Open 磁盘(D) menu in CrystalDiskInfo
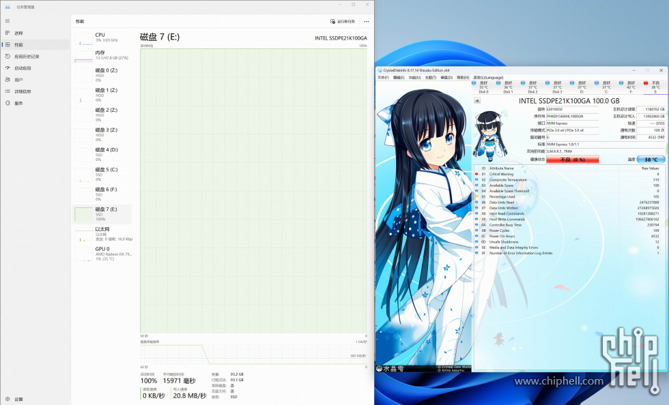This screenshot has width=669, height=405. coord(446,78)
